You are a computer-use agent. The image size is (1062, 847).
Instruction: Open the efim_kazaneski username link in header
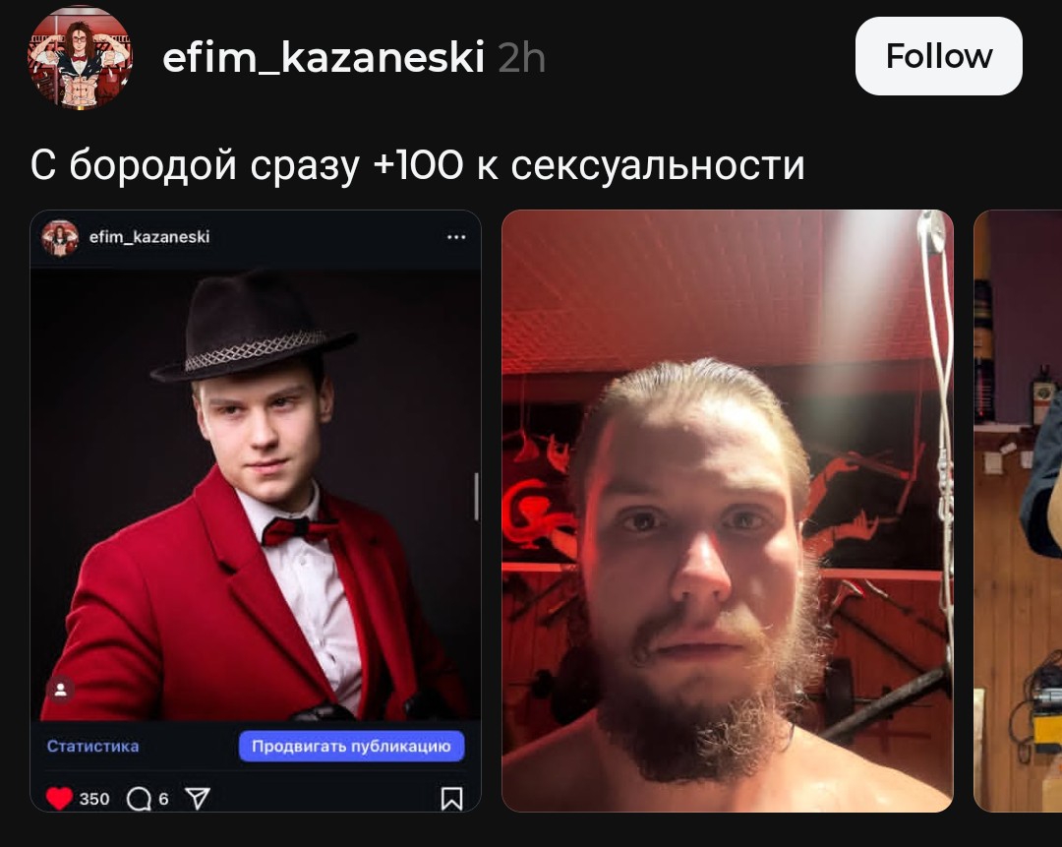click(x=324, y=57)
